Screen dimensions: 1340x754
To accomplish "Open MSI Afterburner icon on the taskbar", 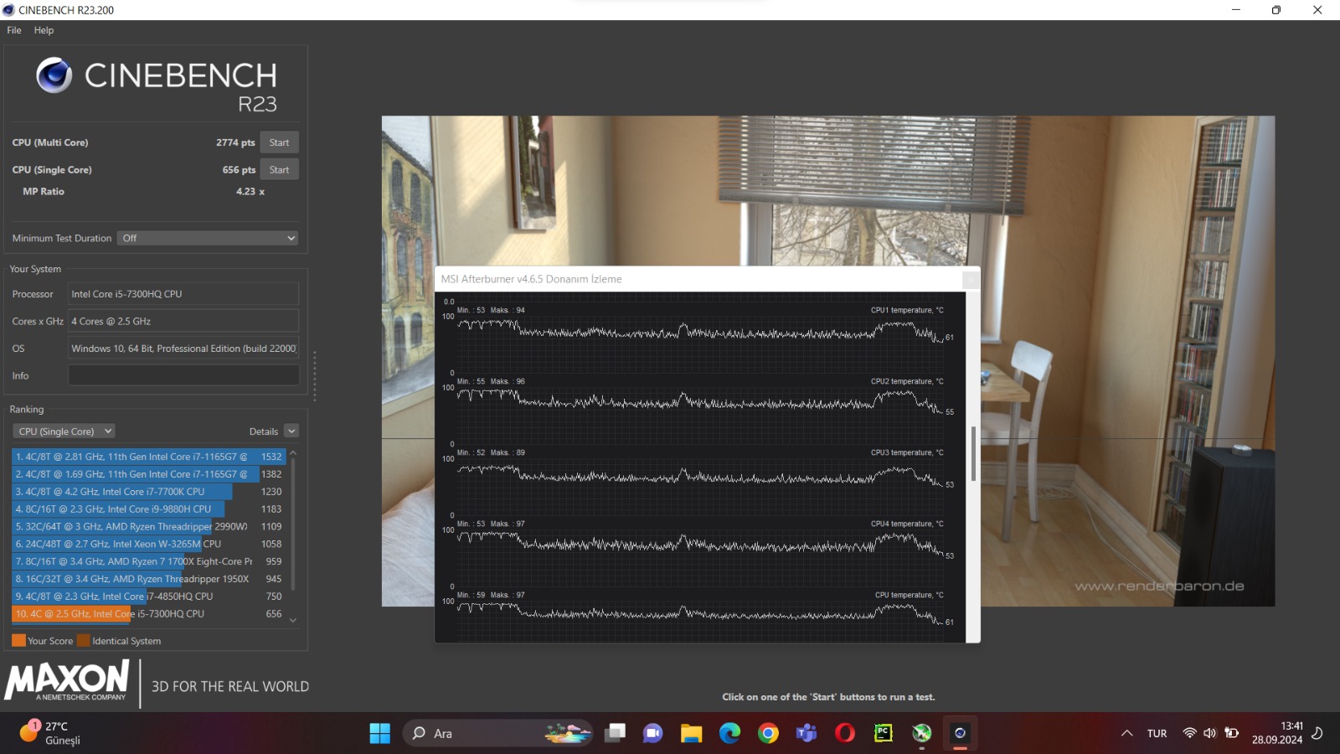I will pyautogui.click(x=922, y=733).
